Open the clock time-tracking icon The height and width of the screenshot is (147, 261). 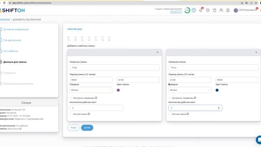tap(208, 10)
